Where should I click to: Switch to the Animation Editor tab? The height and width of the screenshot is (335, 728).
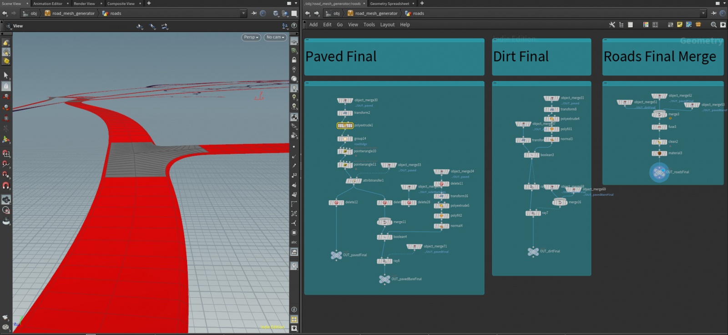coord(48,3)
